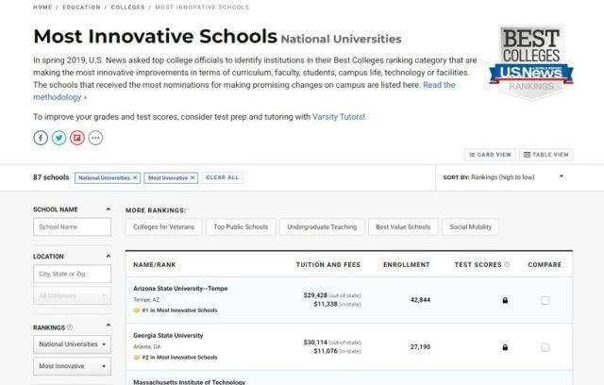Check compare box for Georgia State University

coord(545,347)
